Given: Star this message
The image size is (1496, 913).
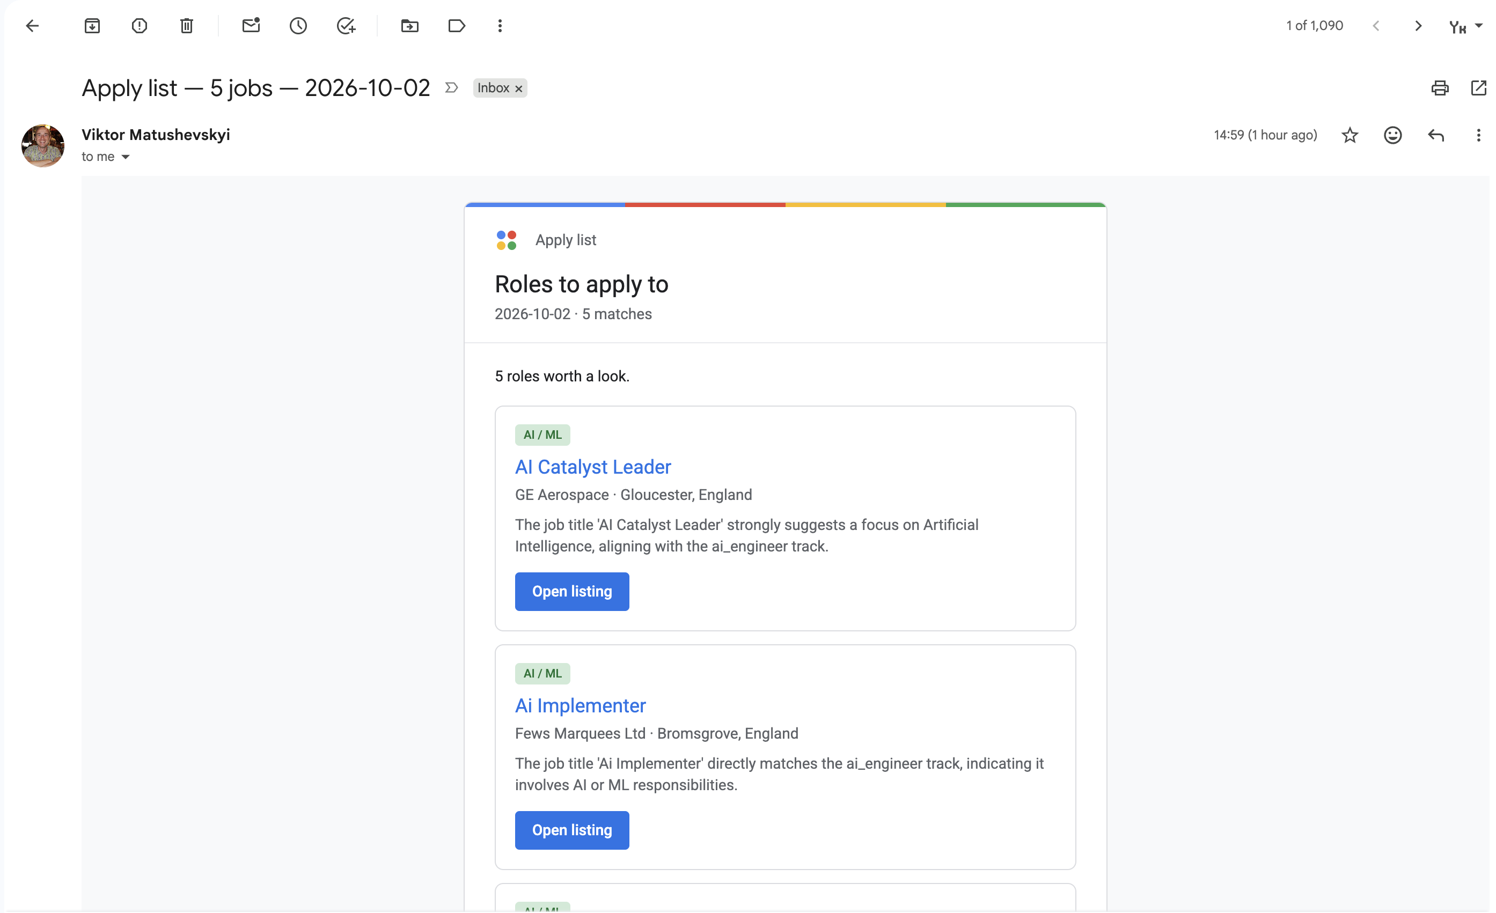Looking at the screenshot, I should click(1350, 135).
